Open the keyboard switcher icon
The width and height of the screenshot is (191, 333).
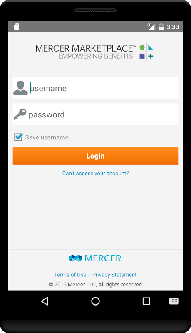point(174,301)
